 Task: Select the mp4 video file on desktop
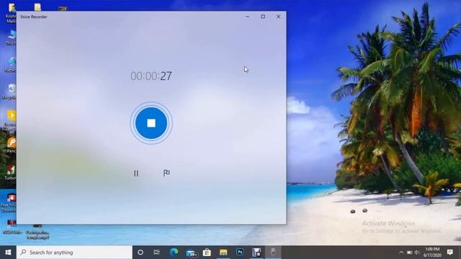[x=37, y=232]
